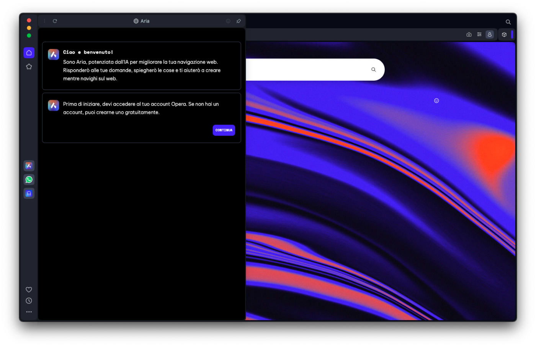
Task: Click the magnifier inside the search box
Action: pos(374,70)
